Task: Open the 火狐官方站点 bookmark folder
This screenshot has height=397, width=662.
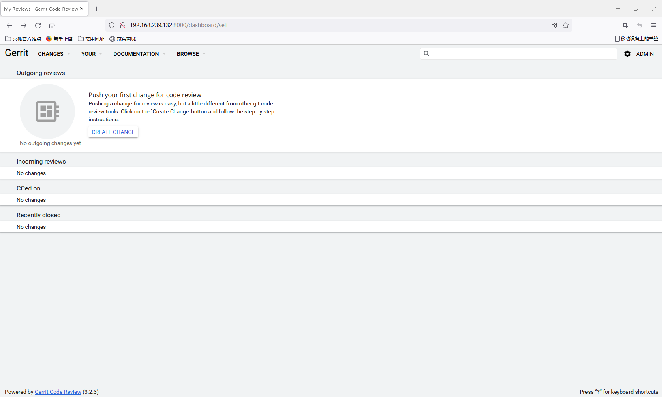Action: tap(23, 39)
